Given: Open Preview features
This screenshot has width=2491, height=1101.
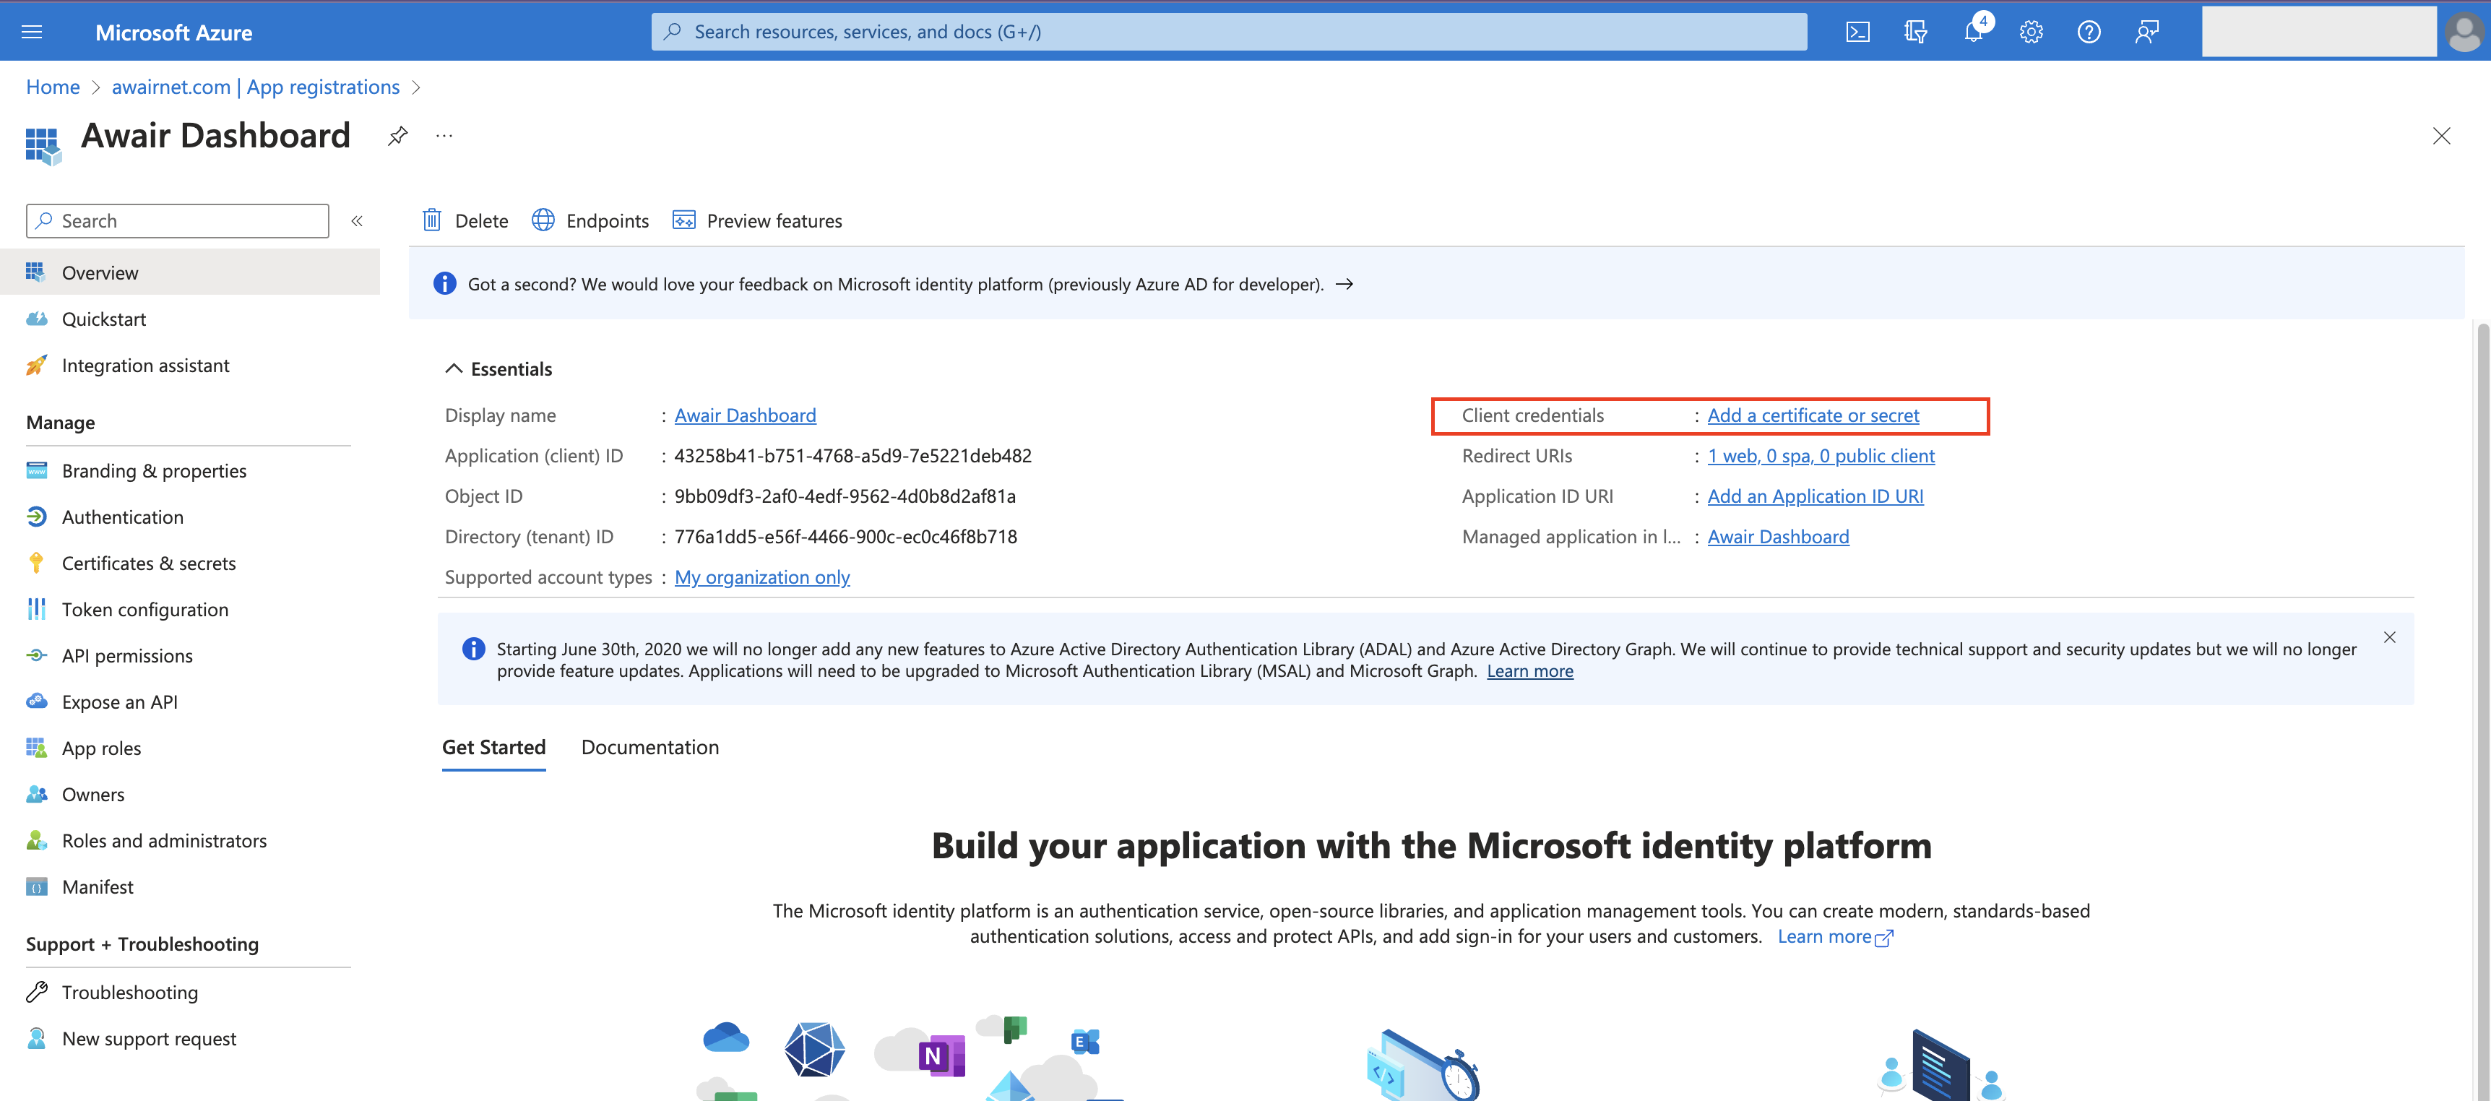Looking at the screenshot, I should click(757, 220).
